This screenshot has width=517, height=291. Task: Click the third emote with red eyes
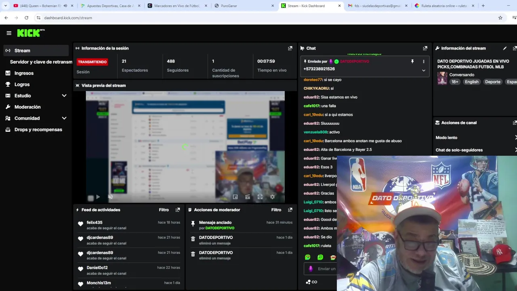pos(333,257)
